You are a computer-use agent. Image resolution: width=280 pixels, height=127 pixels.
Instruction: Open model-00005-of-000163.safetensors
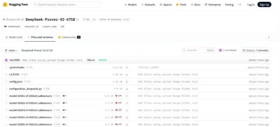[30, 124]
